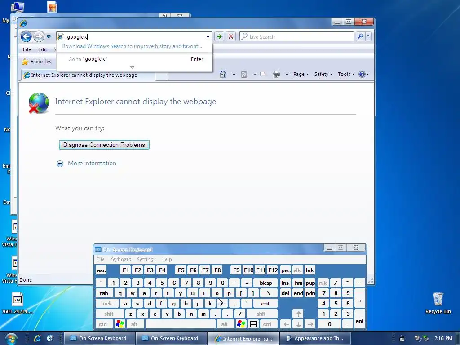Click the spacebar on On-Screen Keyboard
Viewport: 460px width, 345px height.
(181, 324)
